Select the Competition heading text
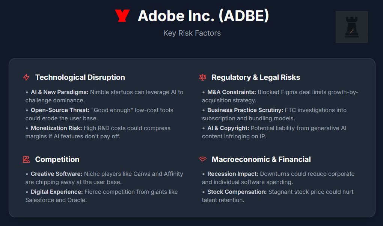The image size is (383, 226). 57,159
